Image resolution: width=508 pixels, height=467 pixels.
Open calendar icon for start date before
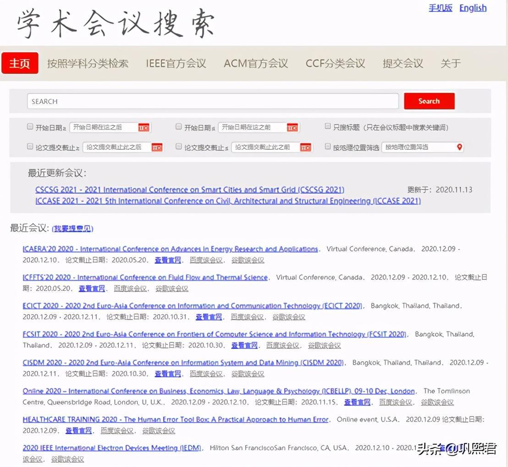pos(292,128)
